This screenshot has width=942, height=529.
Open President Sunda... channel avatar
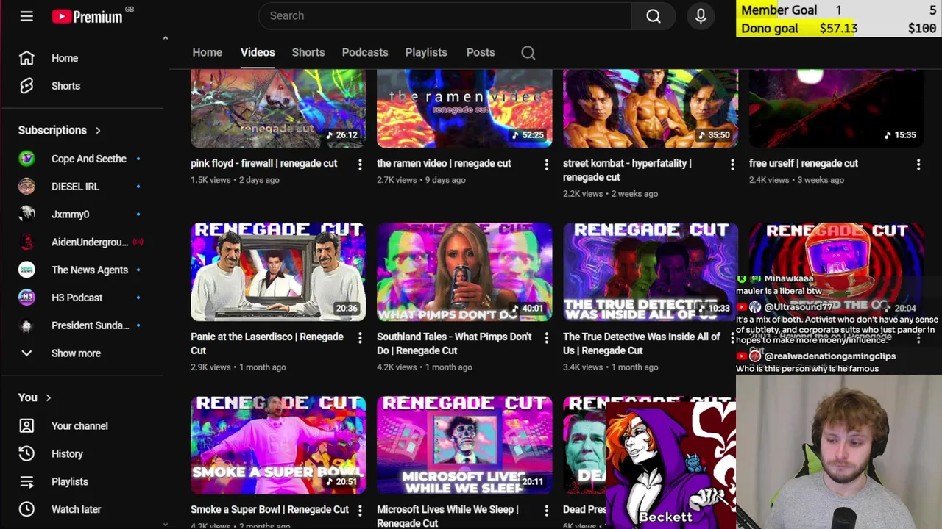[26, 325]
